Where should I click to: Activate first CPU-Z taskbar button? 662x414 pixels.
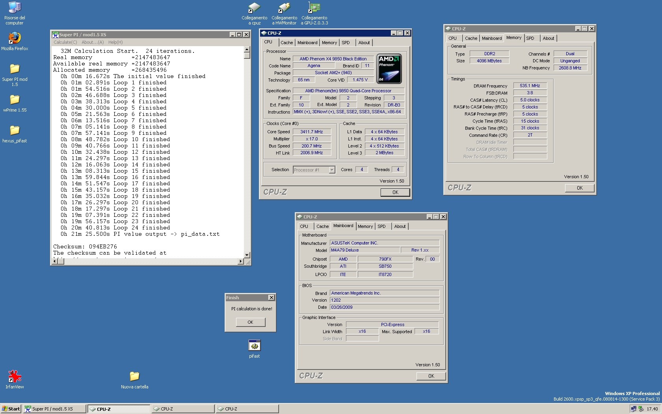click(x=119, y=409)
